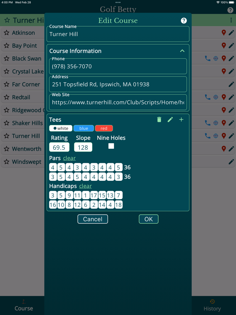Viewport: 236px width, 315px height.
Task: Open the Edit Course help icon
Action: (x=184, y=21)
